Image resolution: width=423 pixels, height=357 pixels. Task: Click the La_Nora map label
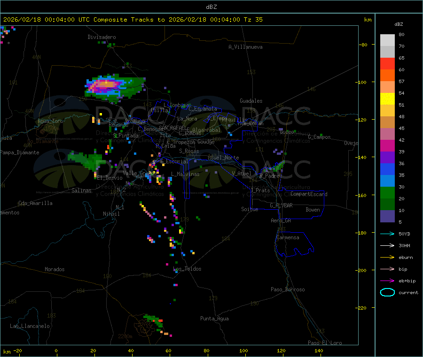(x=187, y=119)
